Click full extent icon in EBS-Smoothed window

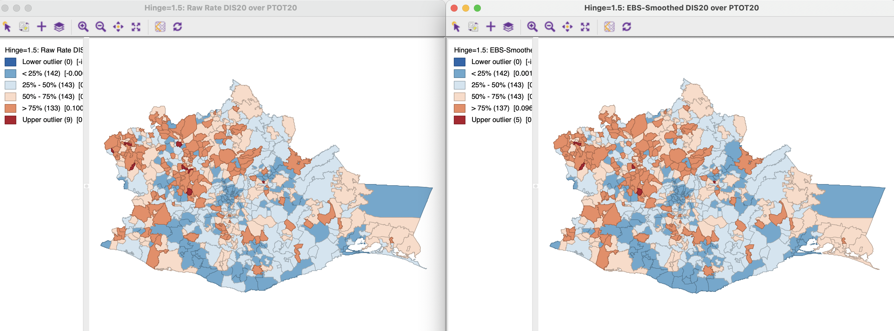pyautogui.click(x=585, y=27)
